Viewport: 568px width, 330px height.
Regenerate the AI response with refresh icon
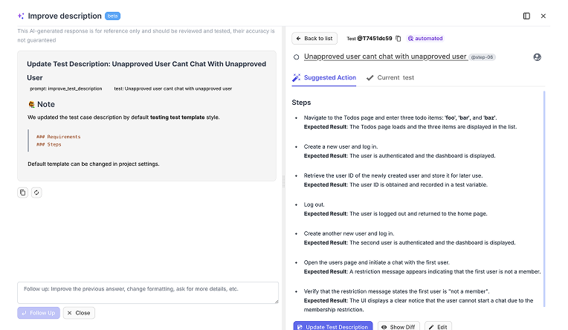(36, 192)
